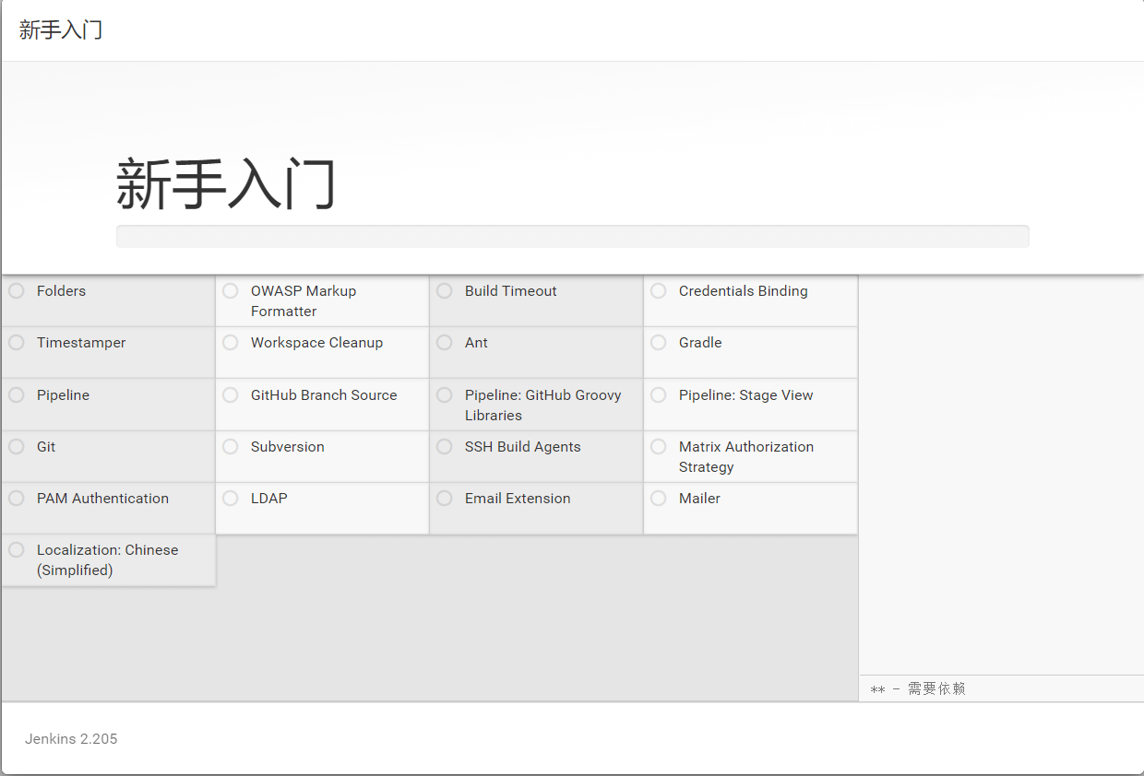Select the Pipeline plugin circle

pos(17,395)
